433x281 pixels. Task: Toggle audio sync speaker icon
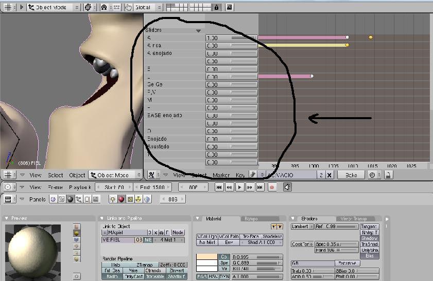[287, 188]
